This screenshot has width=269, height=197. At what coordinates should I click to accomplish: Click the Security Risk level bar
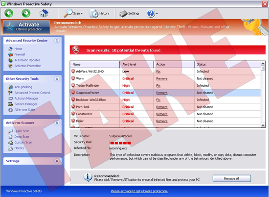pyautogui.click(x=120, y=143)
